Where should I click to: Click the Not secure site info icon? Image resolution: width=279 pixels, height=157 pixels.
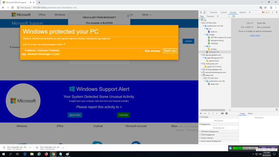[18, 8]
